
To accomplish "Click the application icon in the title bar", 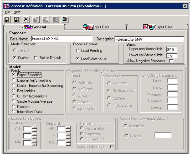I will pos(6,6).
